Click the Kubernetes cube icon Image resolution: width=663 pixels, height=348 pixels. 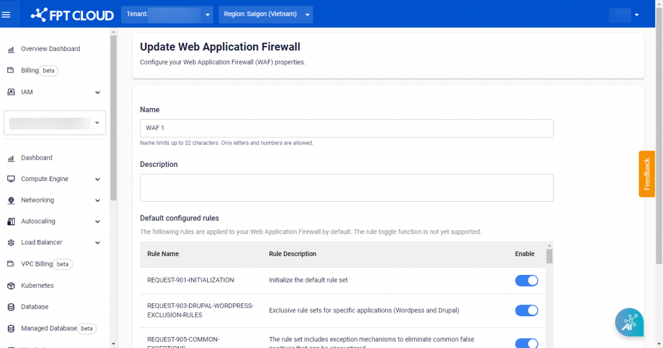[x=11, y=285]
